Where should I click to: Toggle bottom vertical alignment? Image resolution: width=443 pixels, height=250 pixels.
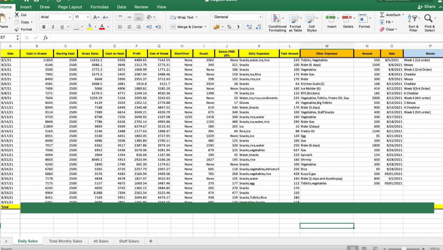(138, 17)
